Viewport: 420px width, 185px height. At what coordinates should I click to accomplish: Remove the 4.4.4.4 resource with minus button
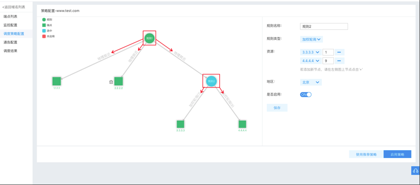click(x=339, y=61)
